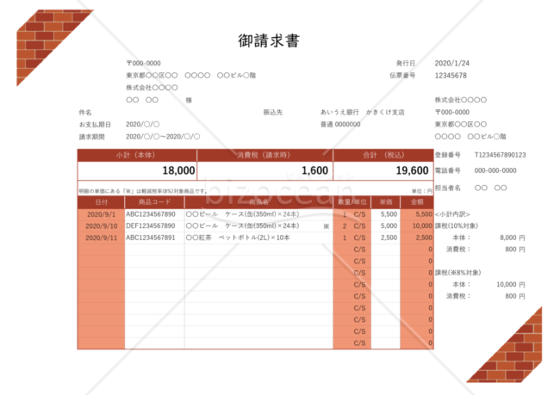Click the registration number T1234567890123
The width and height of the screenshot is (560, 395).
click(500, 155)
